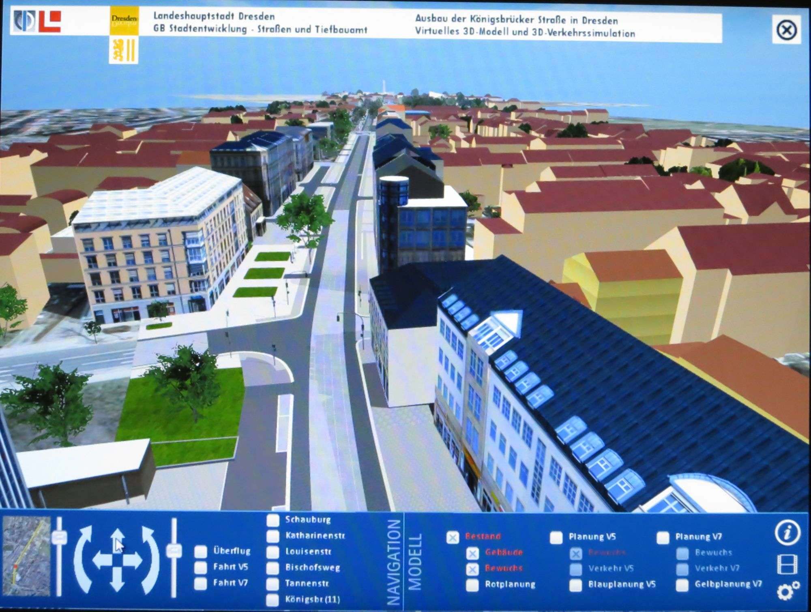This screenshot has width=811, height=612.
Task: Click the left vertical slider handle
Action: 60,538
